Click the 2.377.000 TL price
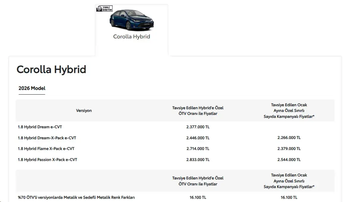Viewport: 347px width, 202px height. [198, 127]
